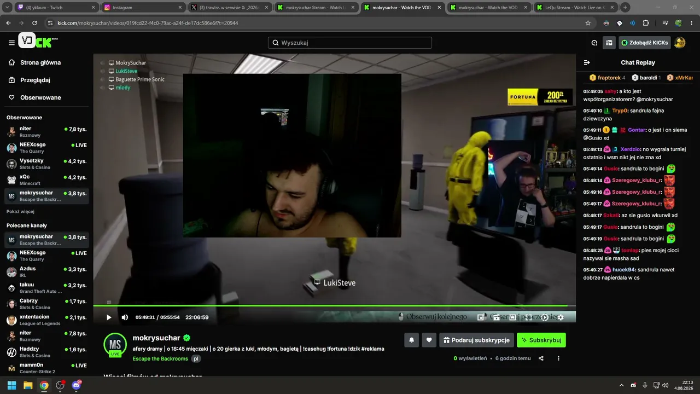Open Chrome extensions puzzle icon
This screenshot has width=700, height=394.
pos(646,23)
